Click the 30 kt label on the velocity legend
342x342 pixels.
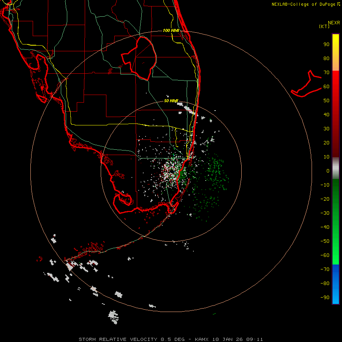coord(326,129)
